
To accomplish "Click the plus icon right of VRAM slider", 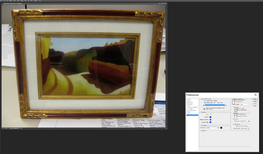I will 226,105.
